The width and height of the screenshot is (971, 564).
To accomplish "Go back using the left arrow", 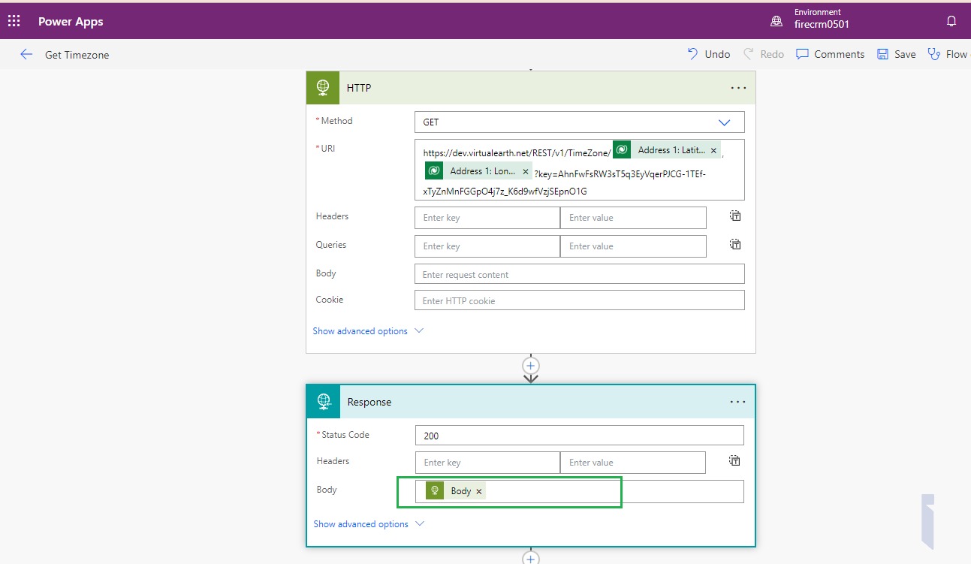I will (26, 54).
